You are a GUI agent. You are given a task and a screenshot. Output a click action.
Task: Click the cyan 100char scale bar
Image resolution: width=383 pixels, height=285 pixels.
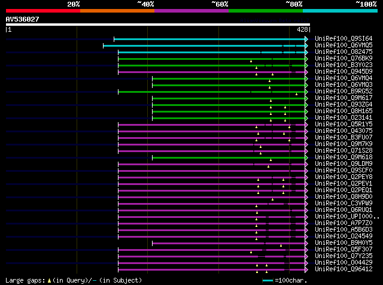[268, 281]
